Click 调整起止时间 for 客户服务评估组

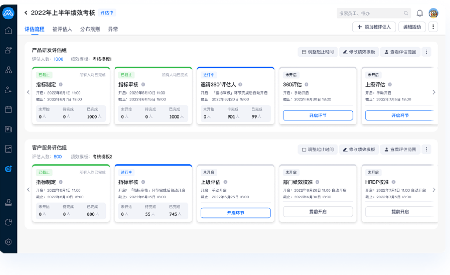click(x=318, y=149)
